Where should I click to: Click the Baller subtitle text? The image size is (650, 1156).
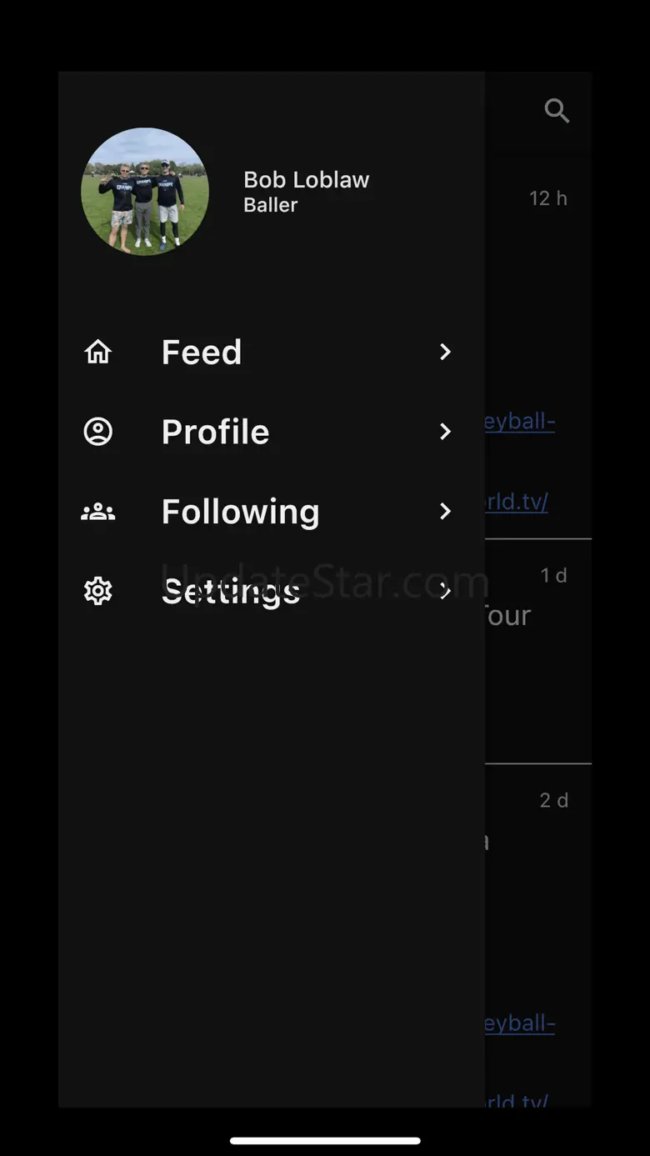pyautogui.click(x=270, y=205)
